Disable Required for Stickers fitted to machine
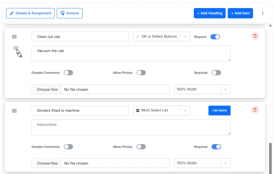The width and height of the screenshot is (274, 174). [x=216, y=147]
